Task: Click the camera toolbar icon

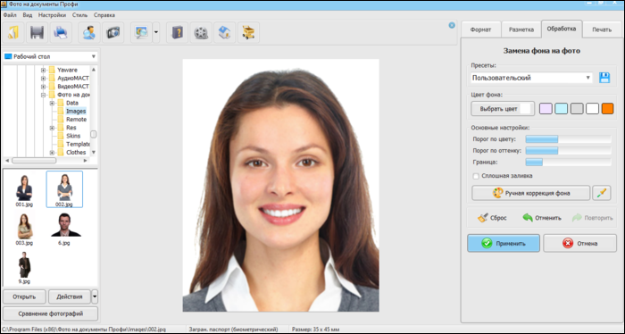Action: [112, 33]
